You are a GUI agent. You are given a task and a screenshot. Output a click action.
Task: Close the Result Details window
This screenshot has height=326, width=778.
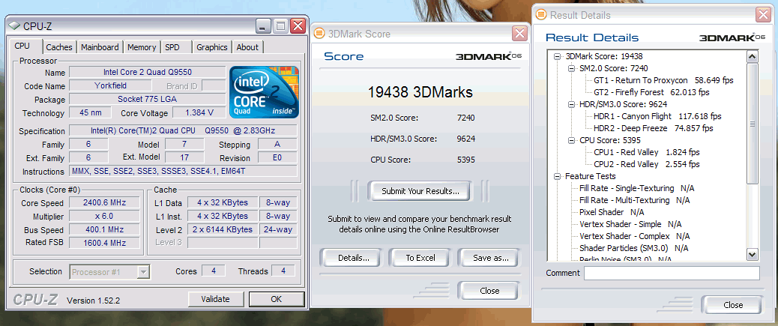tap(763, 14)
